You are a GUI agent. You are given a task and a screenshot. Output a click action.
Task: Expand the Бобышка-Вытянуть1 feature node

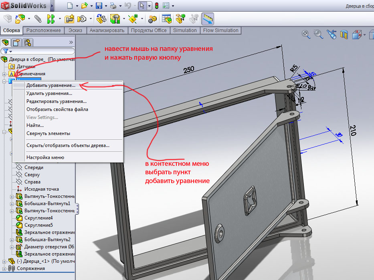(11, 203)
